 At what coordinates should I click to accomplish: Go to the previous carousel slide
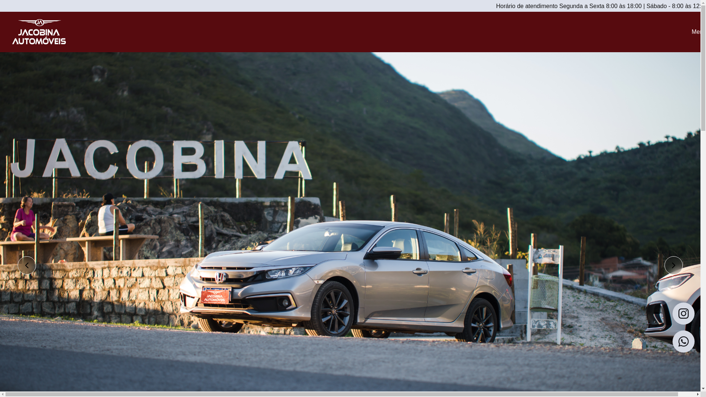click(x=27, y=265)
